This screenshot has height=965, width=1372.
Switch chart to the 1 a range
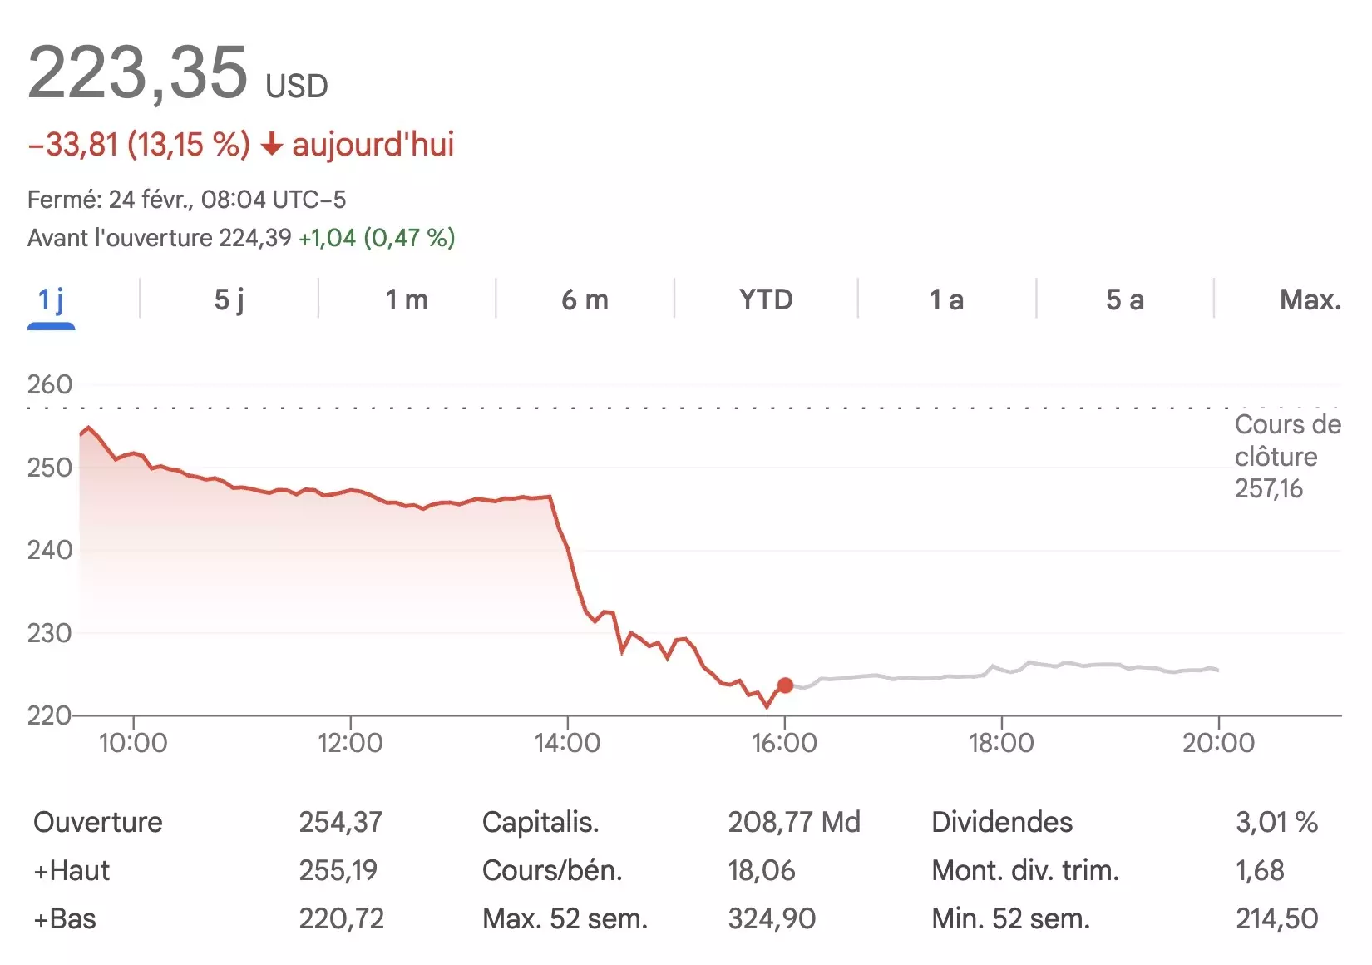(x=946, y=299)
